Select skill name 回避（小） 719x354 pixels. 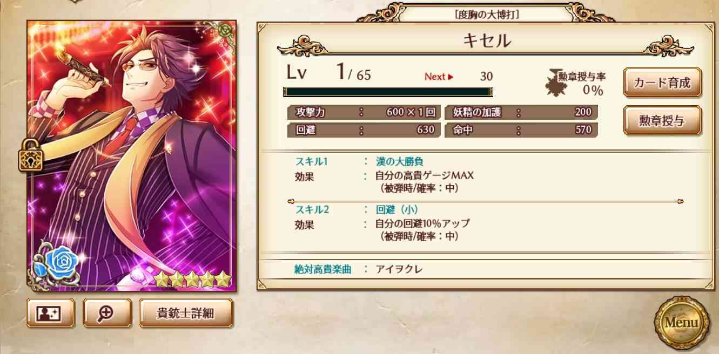click(x=398, y=209)
